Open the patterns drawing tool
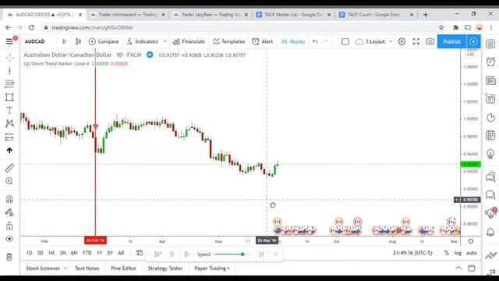Image resolution: width=499 pixels, height=281 pixels. point(9,123)
